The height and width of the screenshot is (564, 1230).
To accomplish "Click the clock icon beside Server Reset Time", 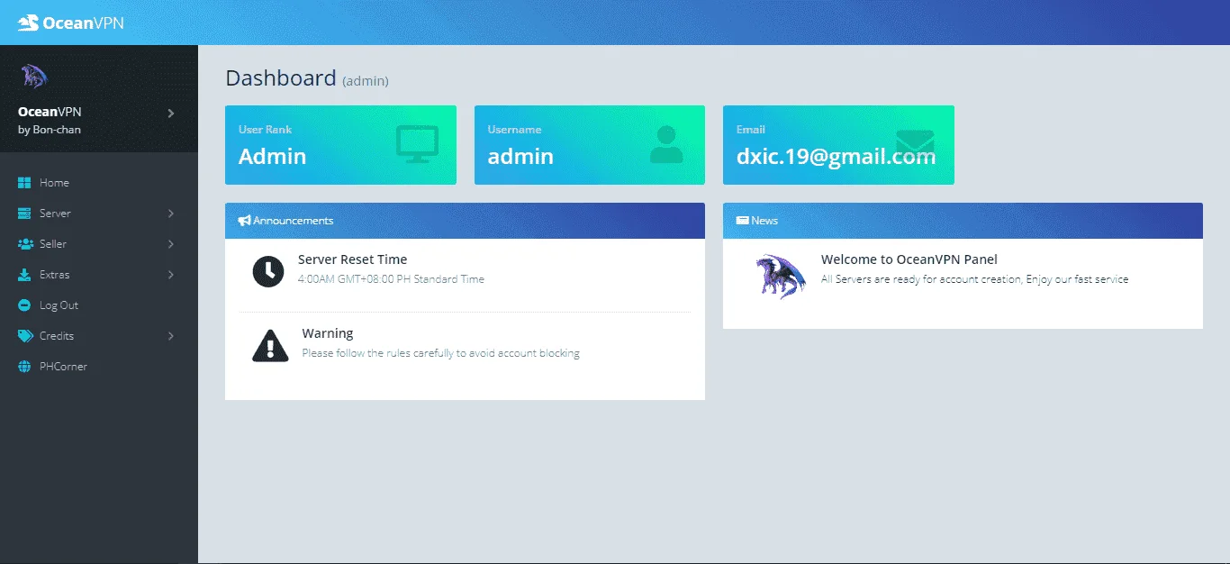I will tap(268, 271).
